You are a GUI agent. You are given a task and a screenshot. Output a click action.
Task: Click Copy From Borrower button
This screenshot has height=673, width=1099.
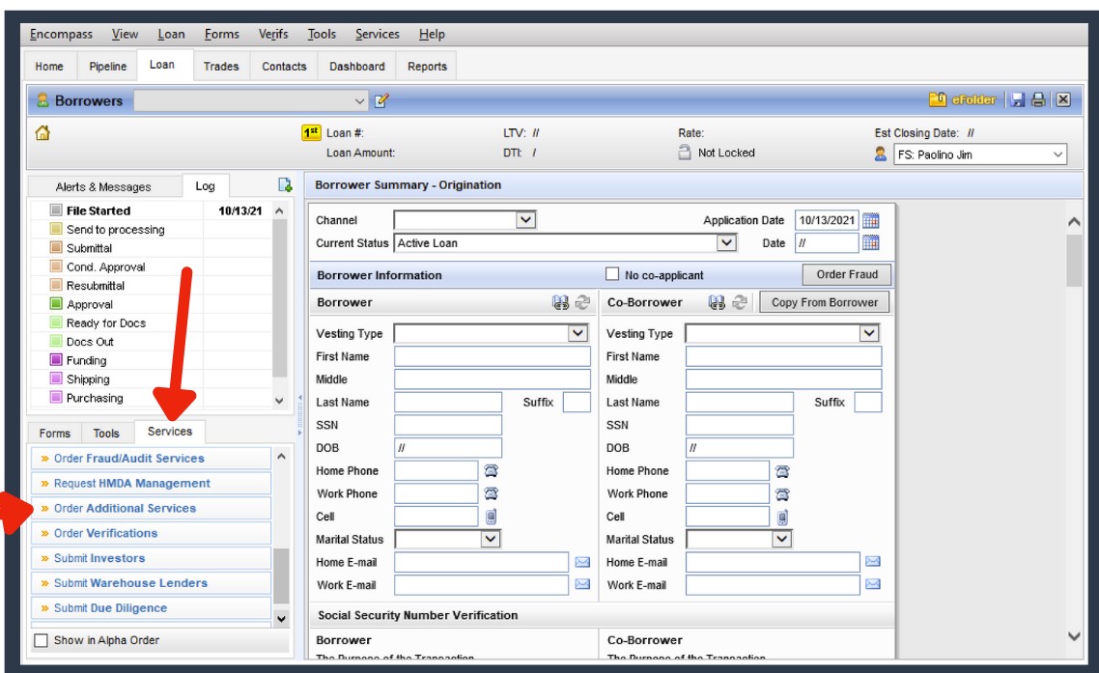825,302
